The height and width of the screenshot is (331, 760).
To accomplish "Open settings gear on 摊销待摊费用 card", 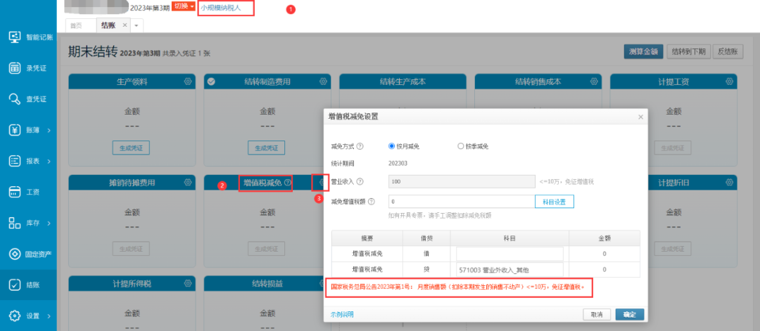I will tap(188, 183).
